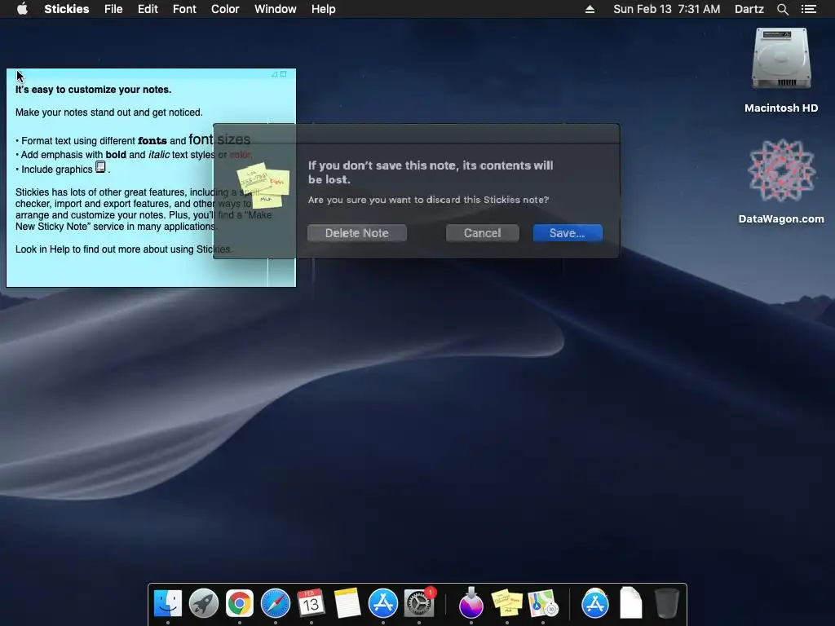Select the DataWagon.com desktop icon
Viewport: 835px width, 626px height.
click(x=781, y=170)
